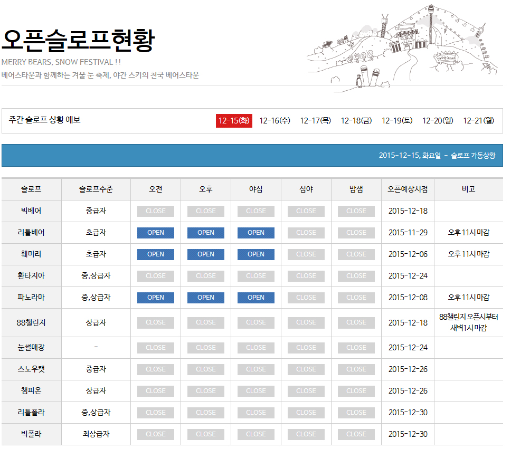Click the 최상급자 level cell
511x449 pixels.
(96, 434)
